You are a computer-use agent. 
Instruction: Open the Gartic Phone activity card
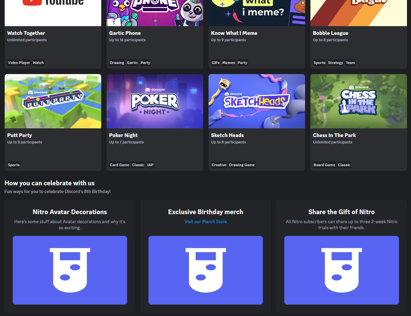[155, 34]
